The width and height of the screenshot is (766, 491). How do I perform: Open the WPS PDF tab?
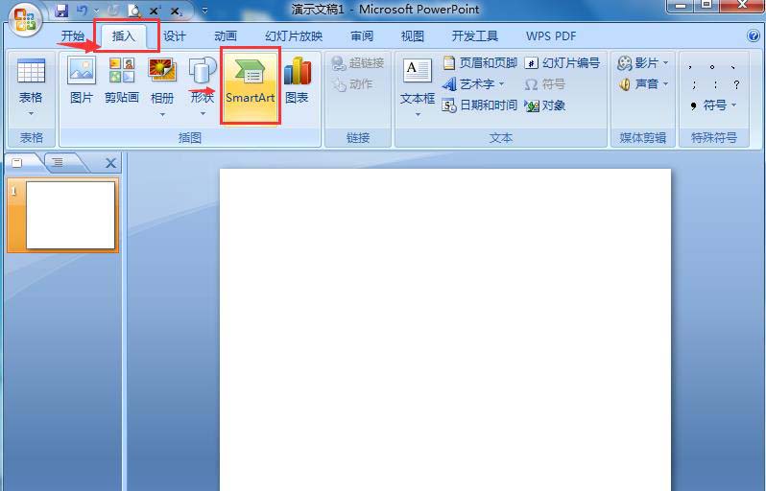point(551,36)
